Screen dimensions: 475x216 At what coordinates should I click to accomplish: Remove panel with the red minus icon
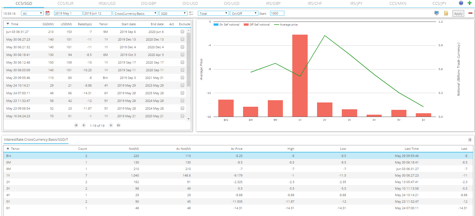(470, 13)
